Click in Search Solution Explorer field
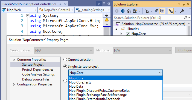The width and height of the screenshot is (192, 100). [148, 18]
